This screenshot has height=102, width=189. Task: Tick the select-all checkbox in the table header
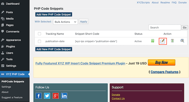point(39,34)
